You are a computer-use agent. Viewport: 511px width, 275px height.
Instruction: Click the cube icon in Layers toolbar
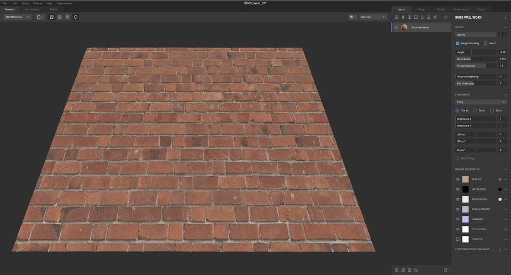(x=445, y=17)
